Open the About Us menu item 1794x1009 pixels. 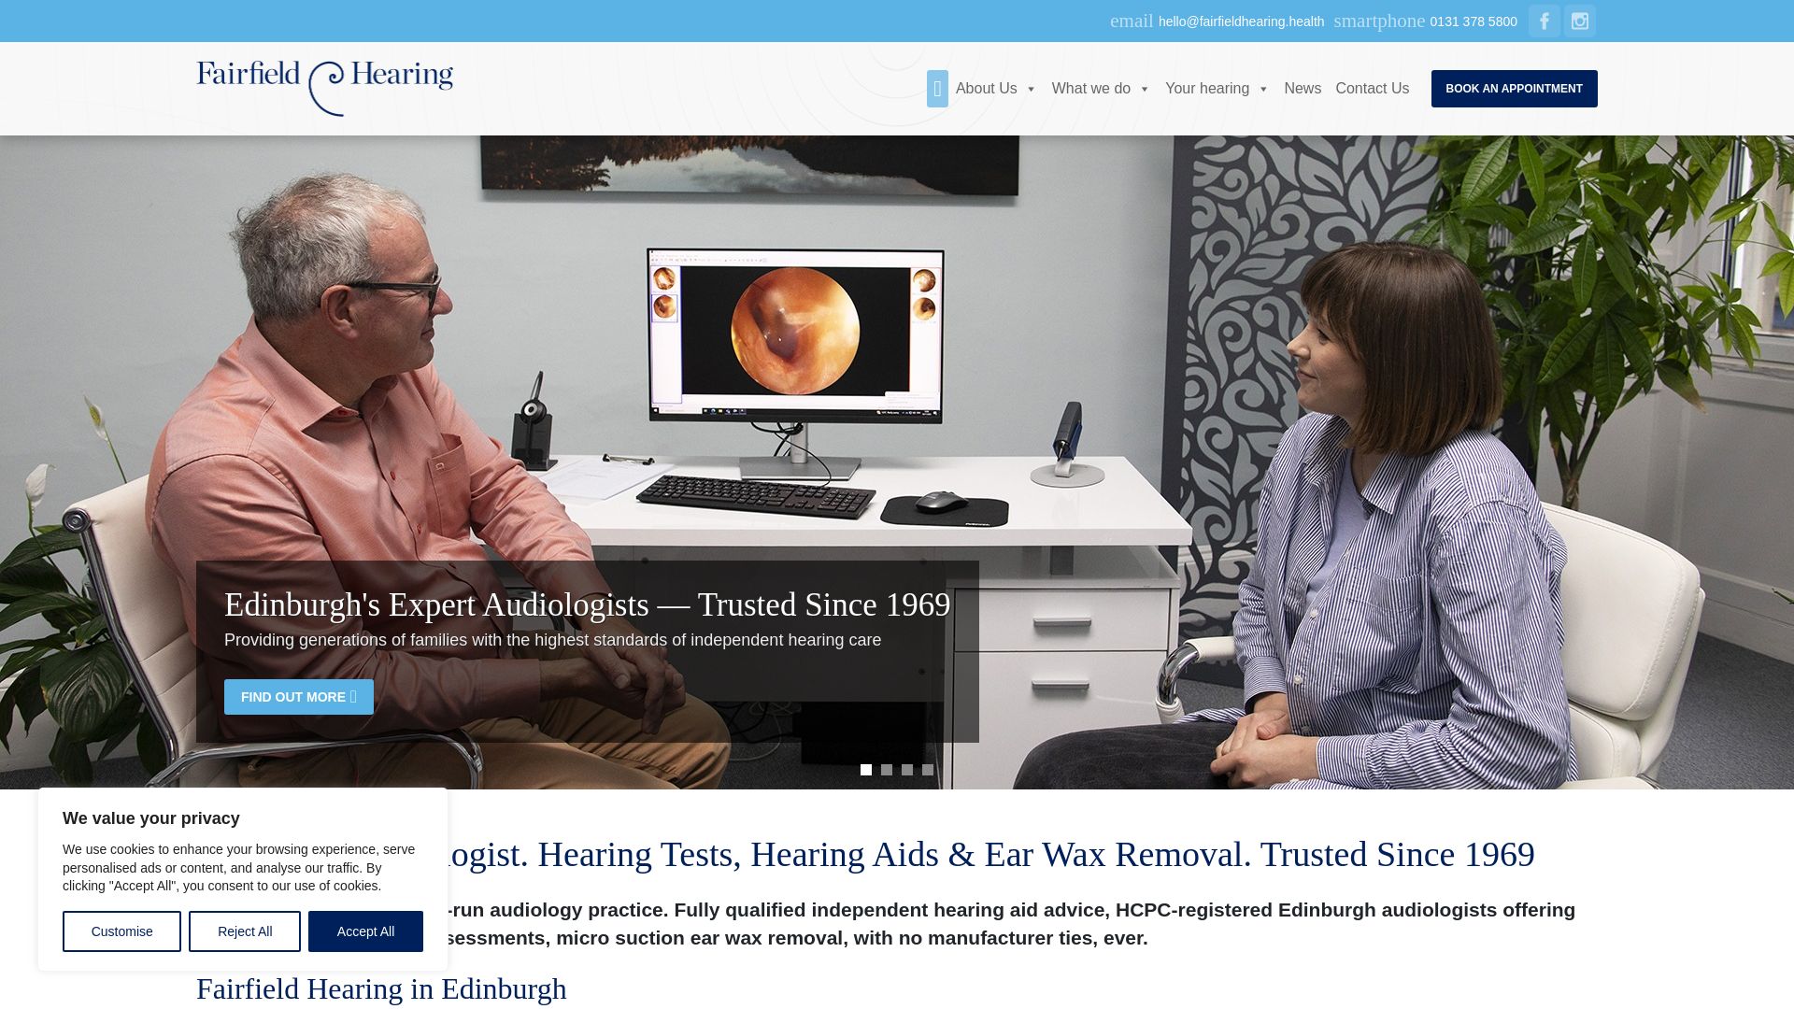(x=986, y=89)
